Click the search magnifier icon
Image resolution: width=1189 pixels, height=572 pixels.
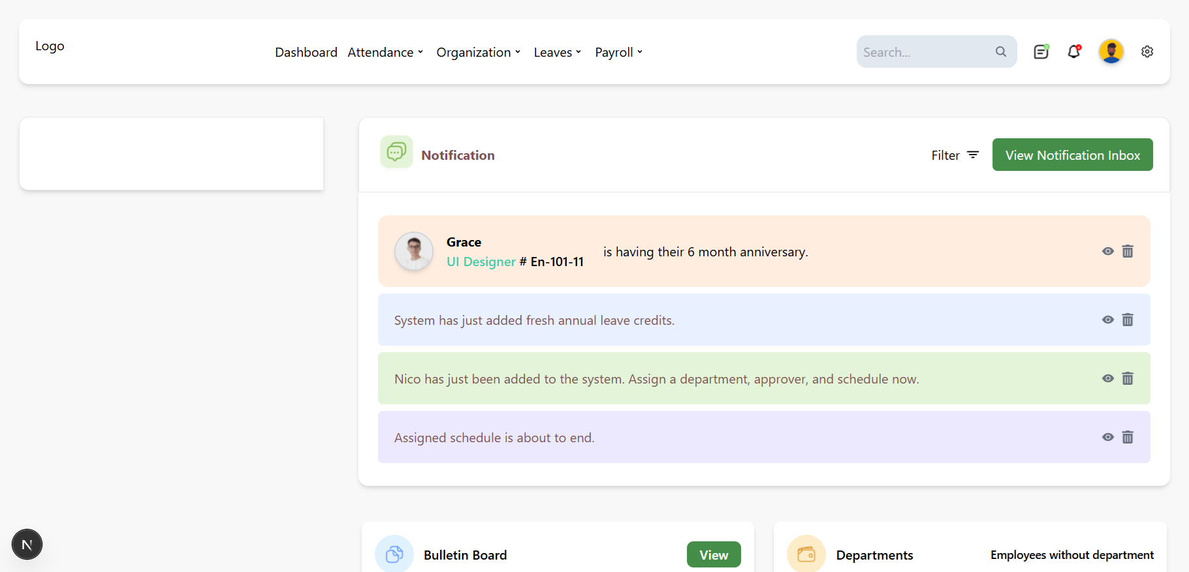coord(1000,52)
